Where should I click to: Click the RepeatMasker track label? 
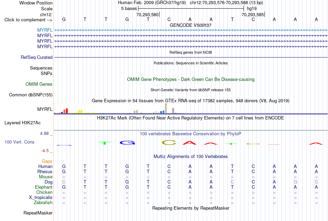(38, 213)
